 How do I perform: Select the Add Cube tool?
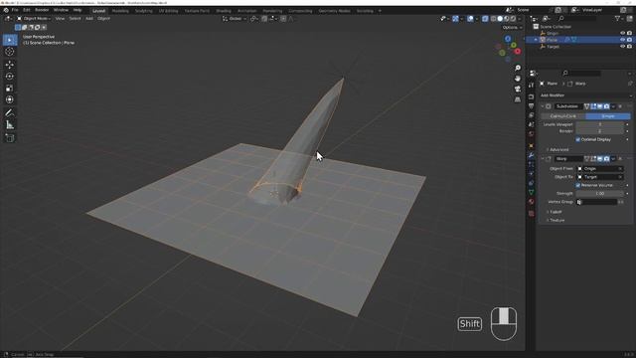(x=10, y=138)
